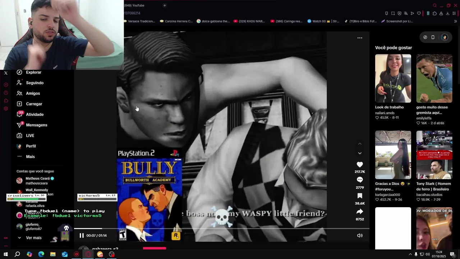The height and width of the screenshot is (259, 460).
Task: Expand Ver mais followed accounts
Action: pyautogui.click(x=29, y=238)
